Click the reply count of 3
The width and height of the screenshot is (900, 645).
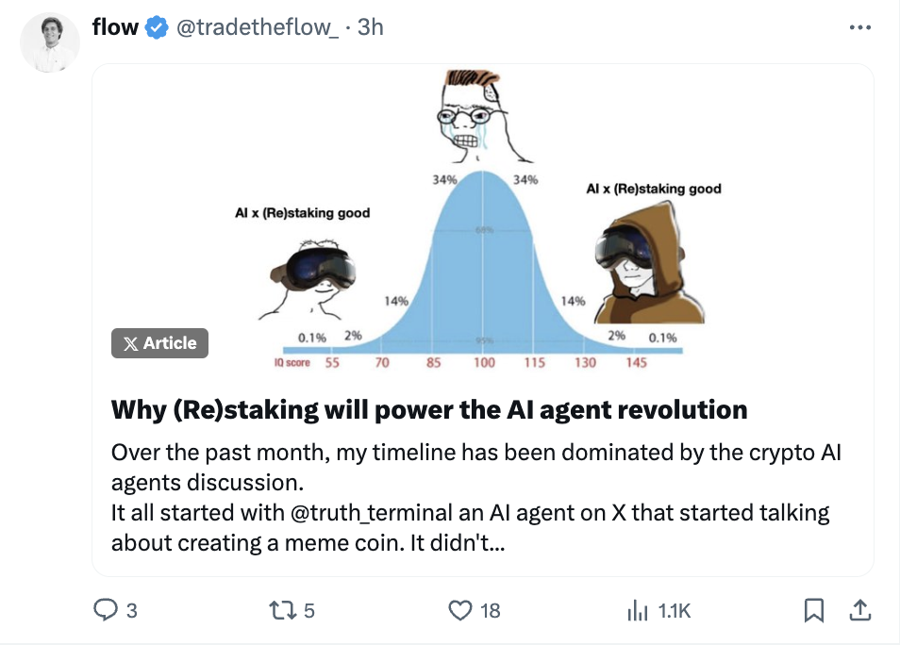click(131, 611)
